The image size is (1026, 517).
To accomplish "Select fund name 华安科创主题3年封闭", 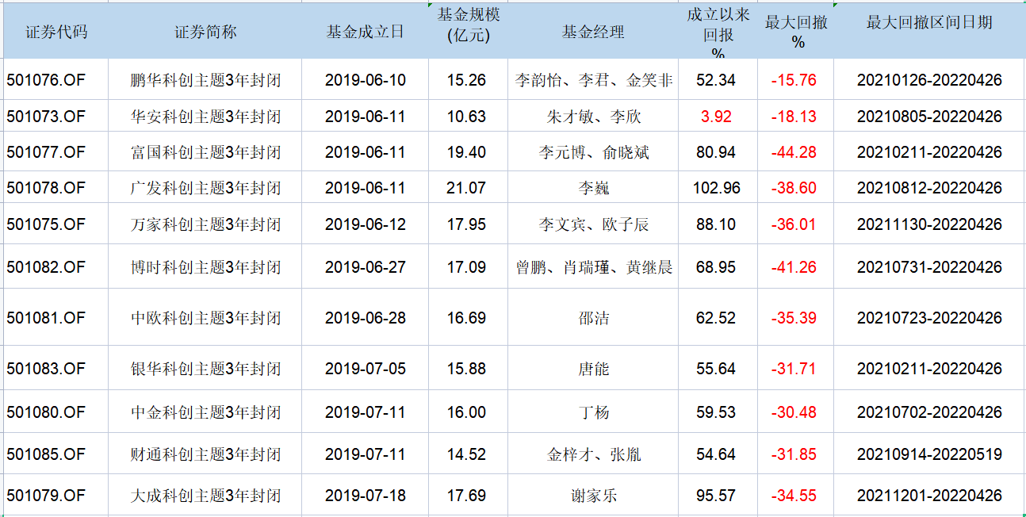I will click(x=205, y=117).
